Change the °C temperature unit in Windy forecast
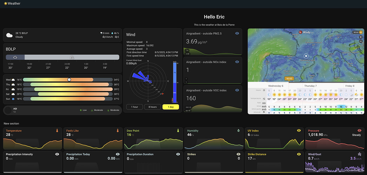Viewport: 367px width, 175px height. pos(264,99)
